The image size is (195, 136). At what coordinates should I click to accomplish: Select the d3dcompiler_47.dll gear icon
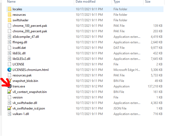pos(9,37)
